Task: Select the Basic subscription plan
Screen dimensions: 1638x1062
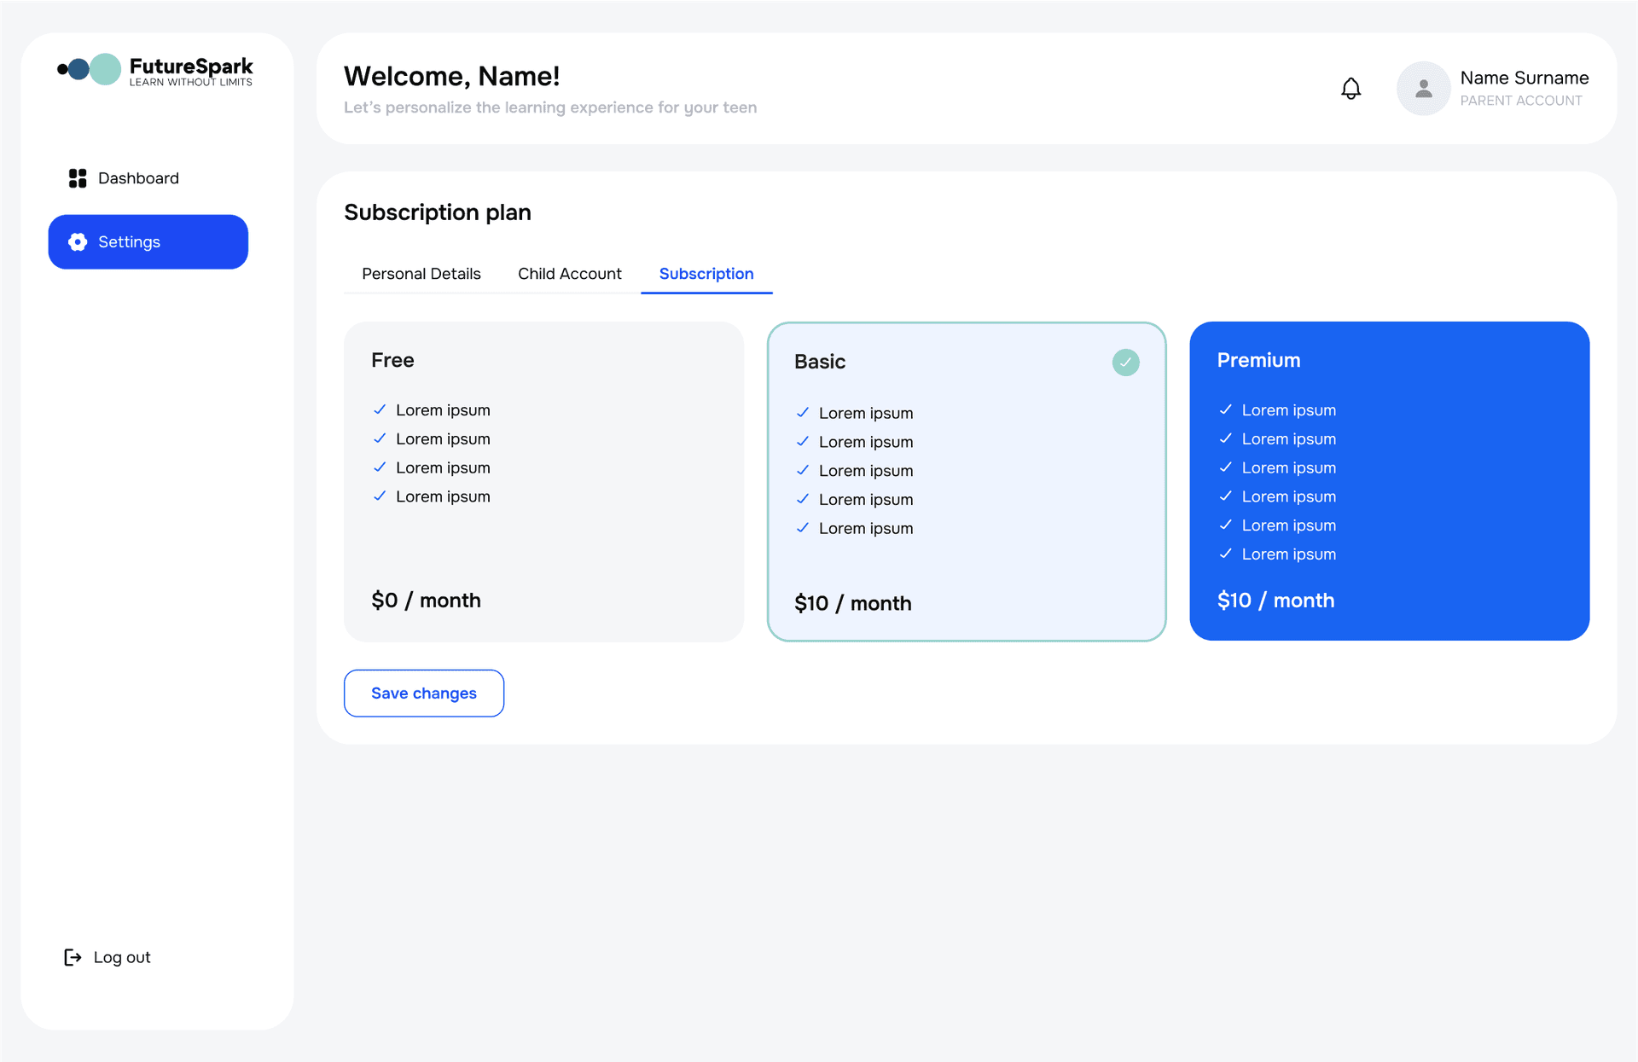Action: pos(966,481)
